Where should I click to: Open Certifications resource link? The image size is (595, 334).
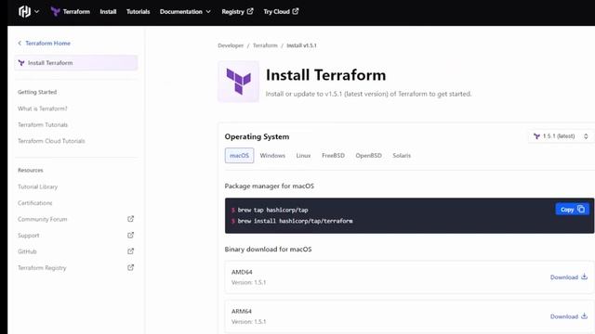(x=35, y=203)
